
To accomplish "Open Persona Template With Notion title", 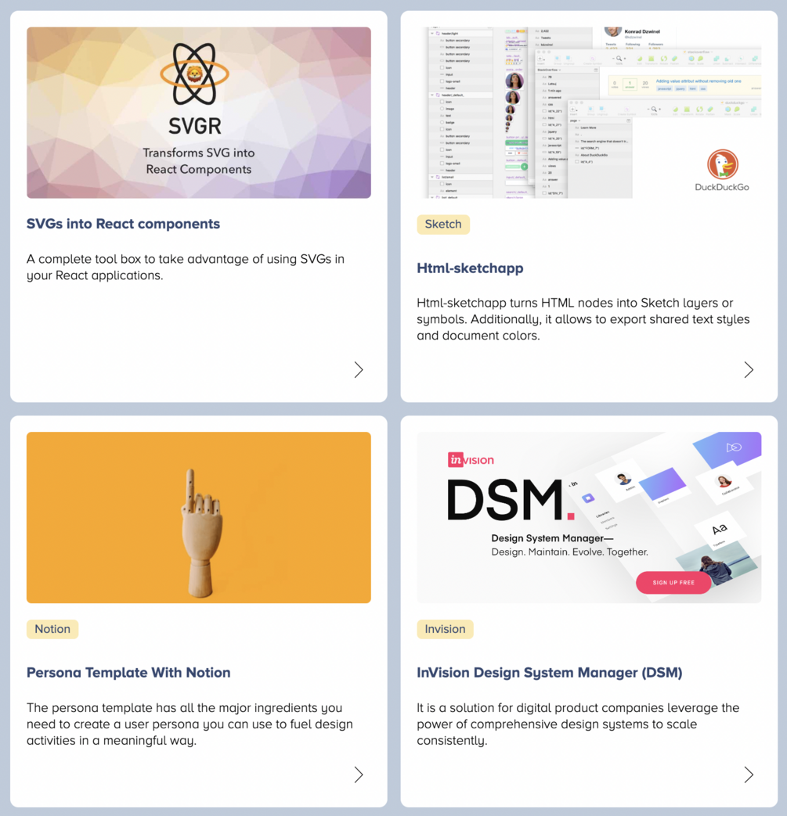I will click(x=128, y=672).
